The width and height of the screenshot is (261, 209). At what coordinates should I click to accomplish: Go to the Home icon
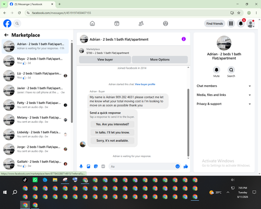[x=92, y=24]
